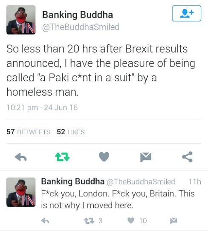Like the main tweet with the heart icon
Viewport: 208px width, 231px height.
click(x=104, y=157)
